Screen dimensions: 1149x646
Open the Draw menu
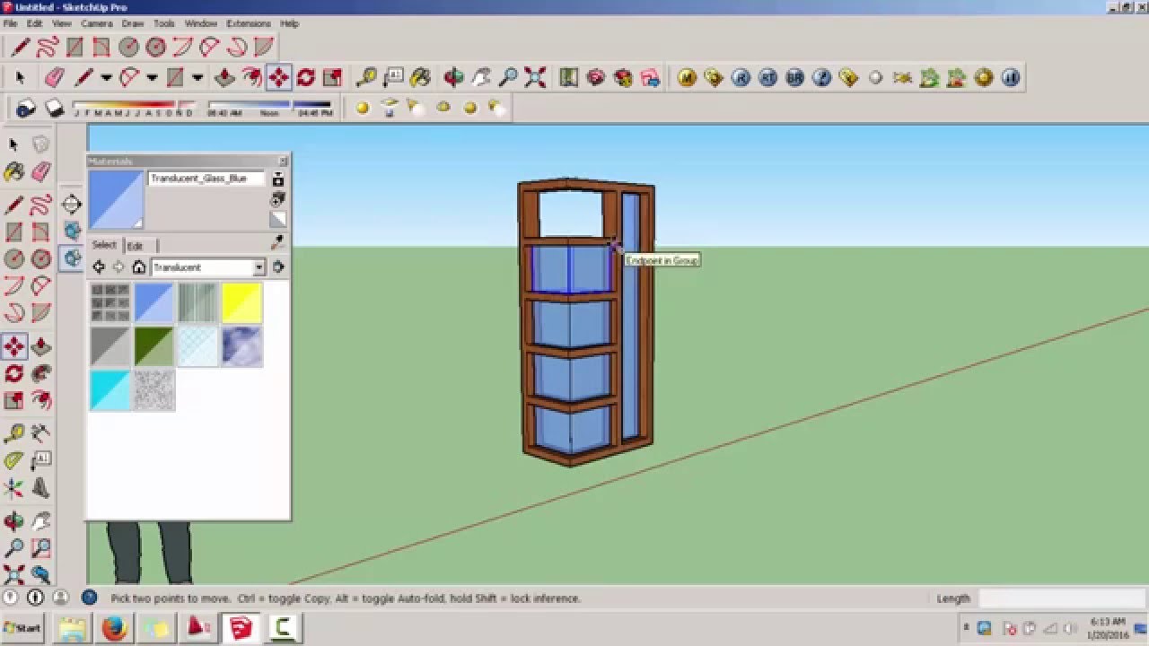point(133,23)
